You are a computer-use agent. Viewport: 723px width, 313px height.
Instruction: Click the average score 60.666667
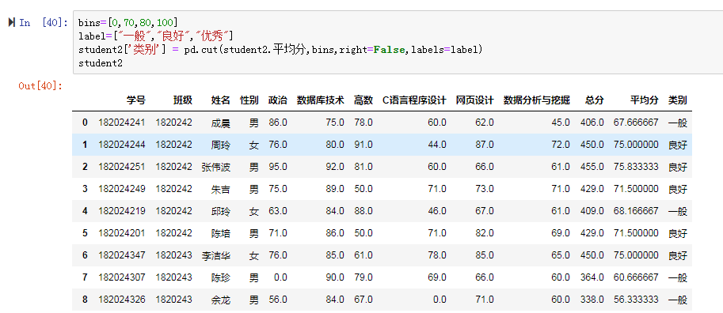636,277
